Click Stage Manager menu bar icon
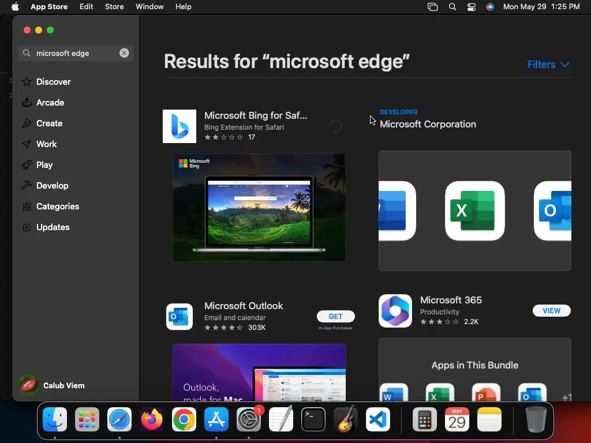 point(432,7)
